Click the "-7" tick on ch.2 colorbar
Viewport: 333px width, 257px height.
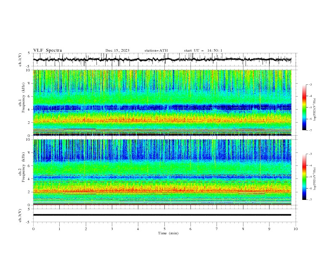(x=310, y=200)
